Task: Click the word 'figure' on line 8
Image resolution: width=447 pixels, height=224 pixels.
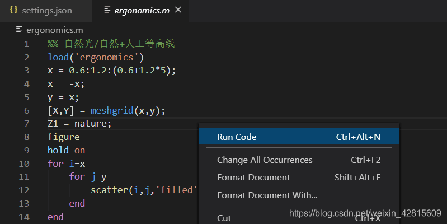Action: (x=64, y=137)
